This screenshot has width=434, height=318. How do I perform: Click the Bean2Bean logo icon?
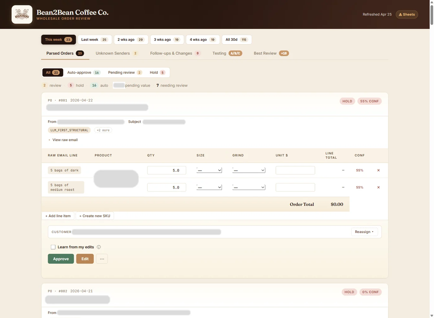(x=22, y=15)
